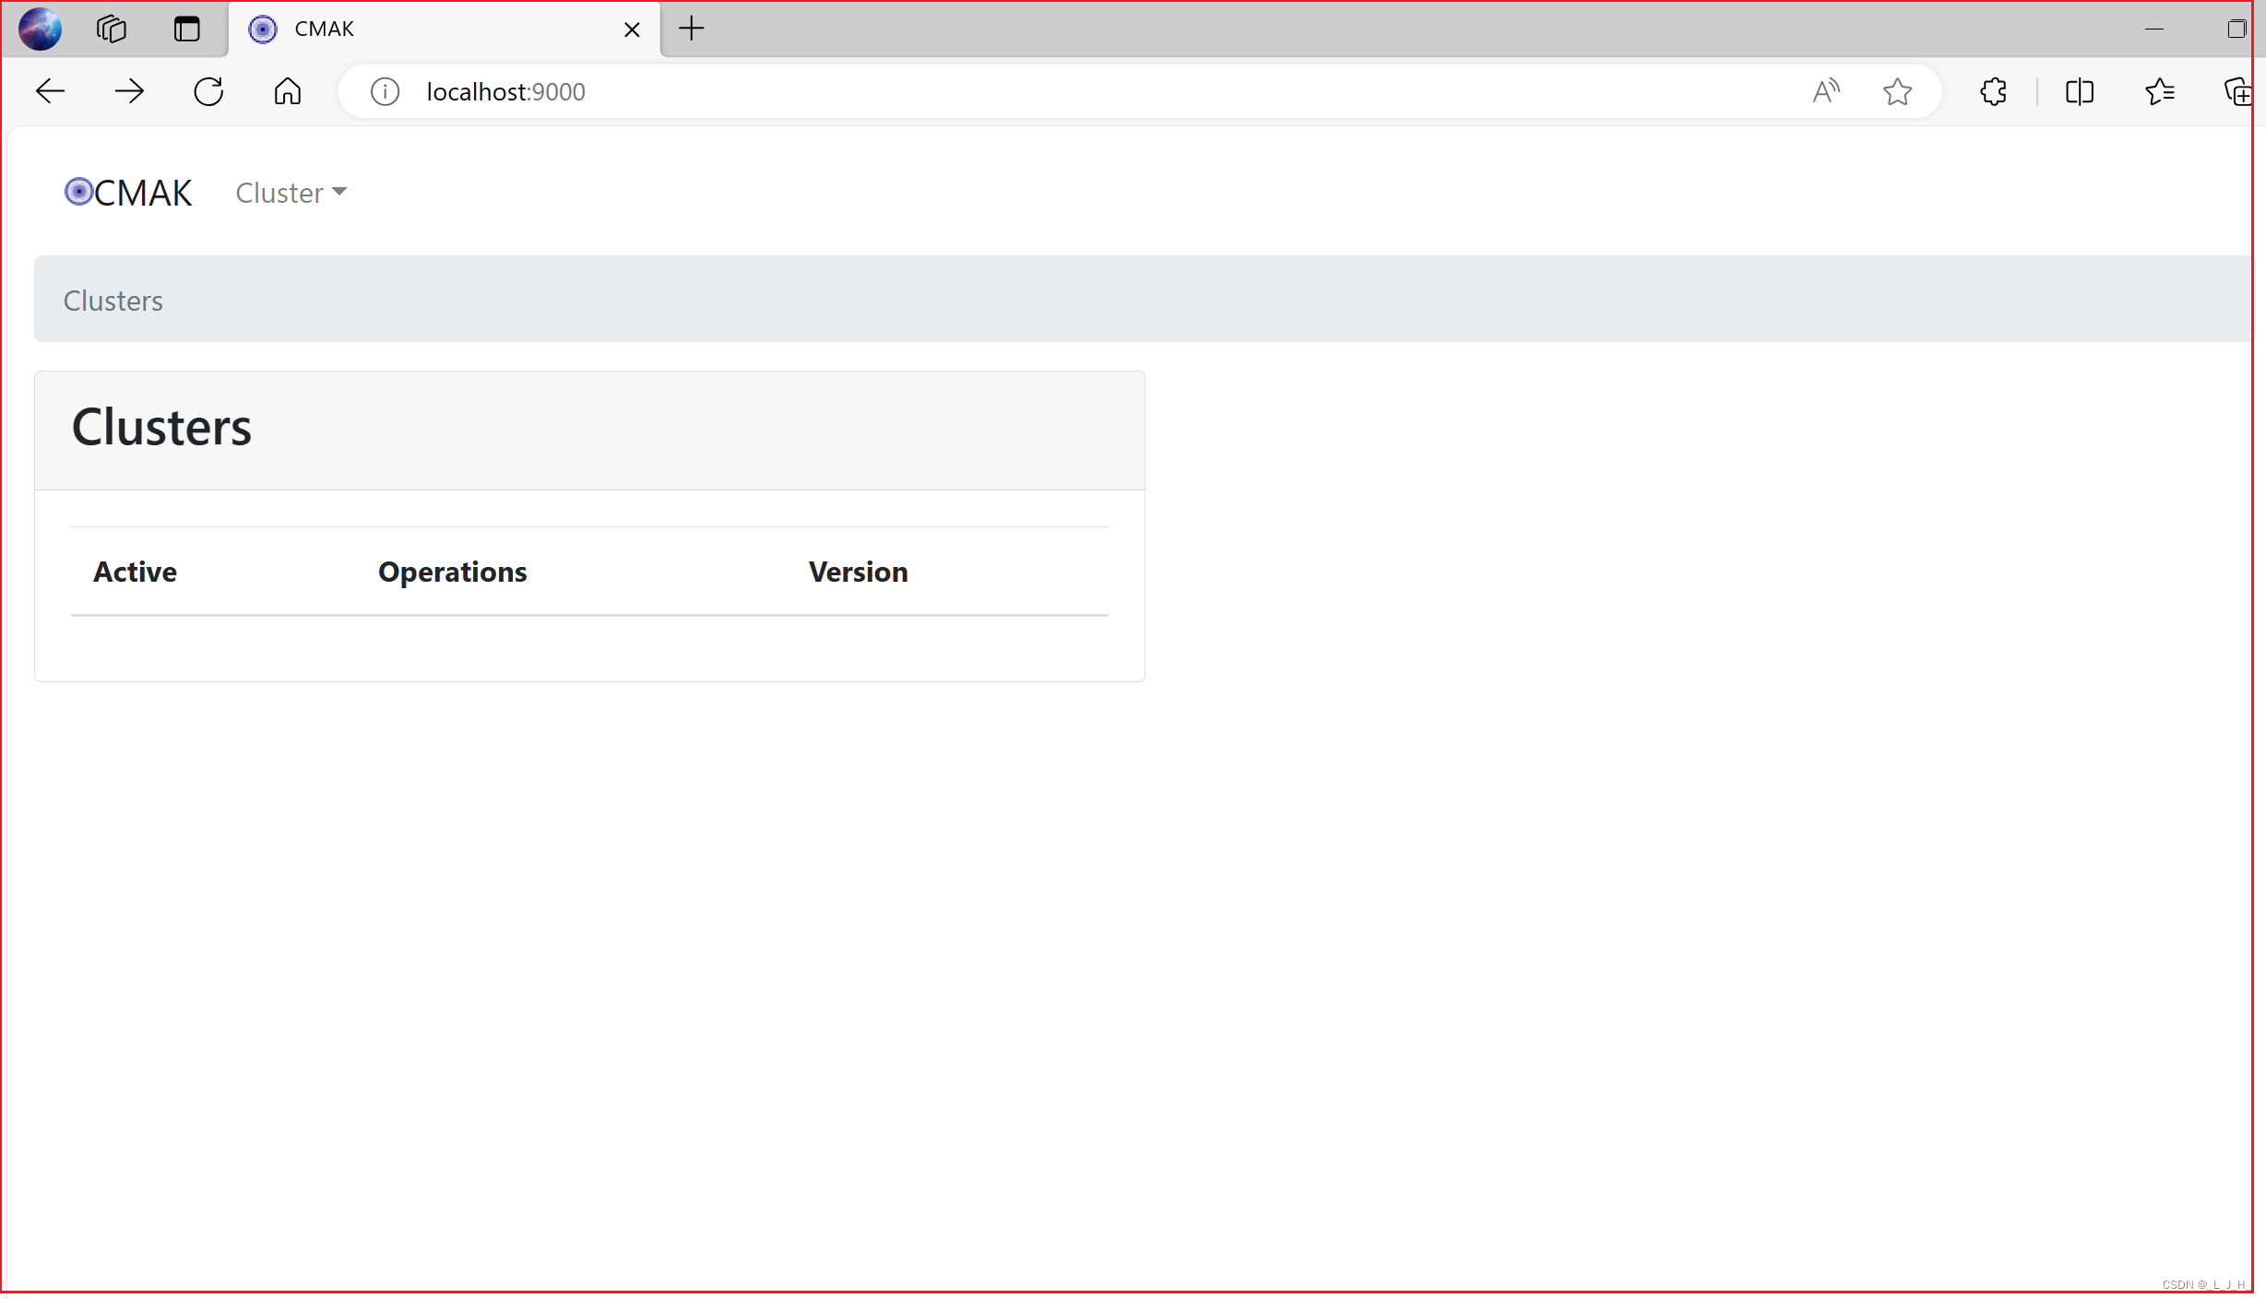Viewport: 2266px width, 1299px height.
Task: View site information icon
Action: pos(385,91)
